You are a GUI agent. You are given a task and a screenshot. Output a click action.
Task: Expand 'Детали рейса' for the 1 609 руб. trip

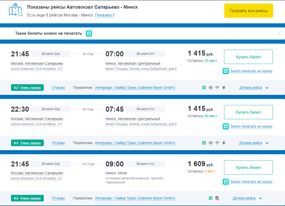pyautogui.click(x=247, y=198)
